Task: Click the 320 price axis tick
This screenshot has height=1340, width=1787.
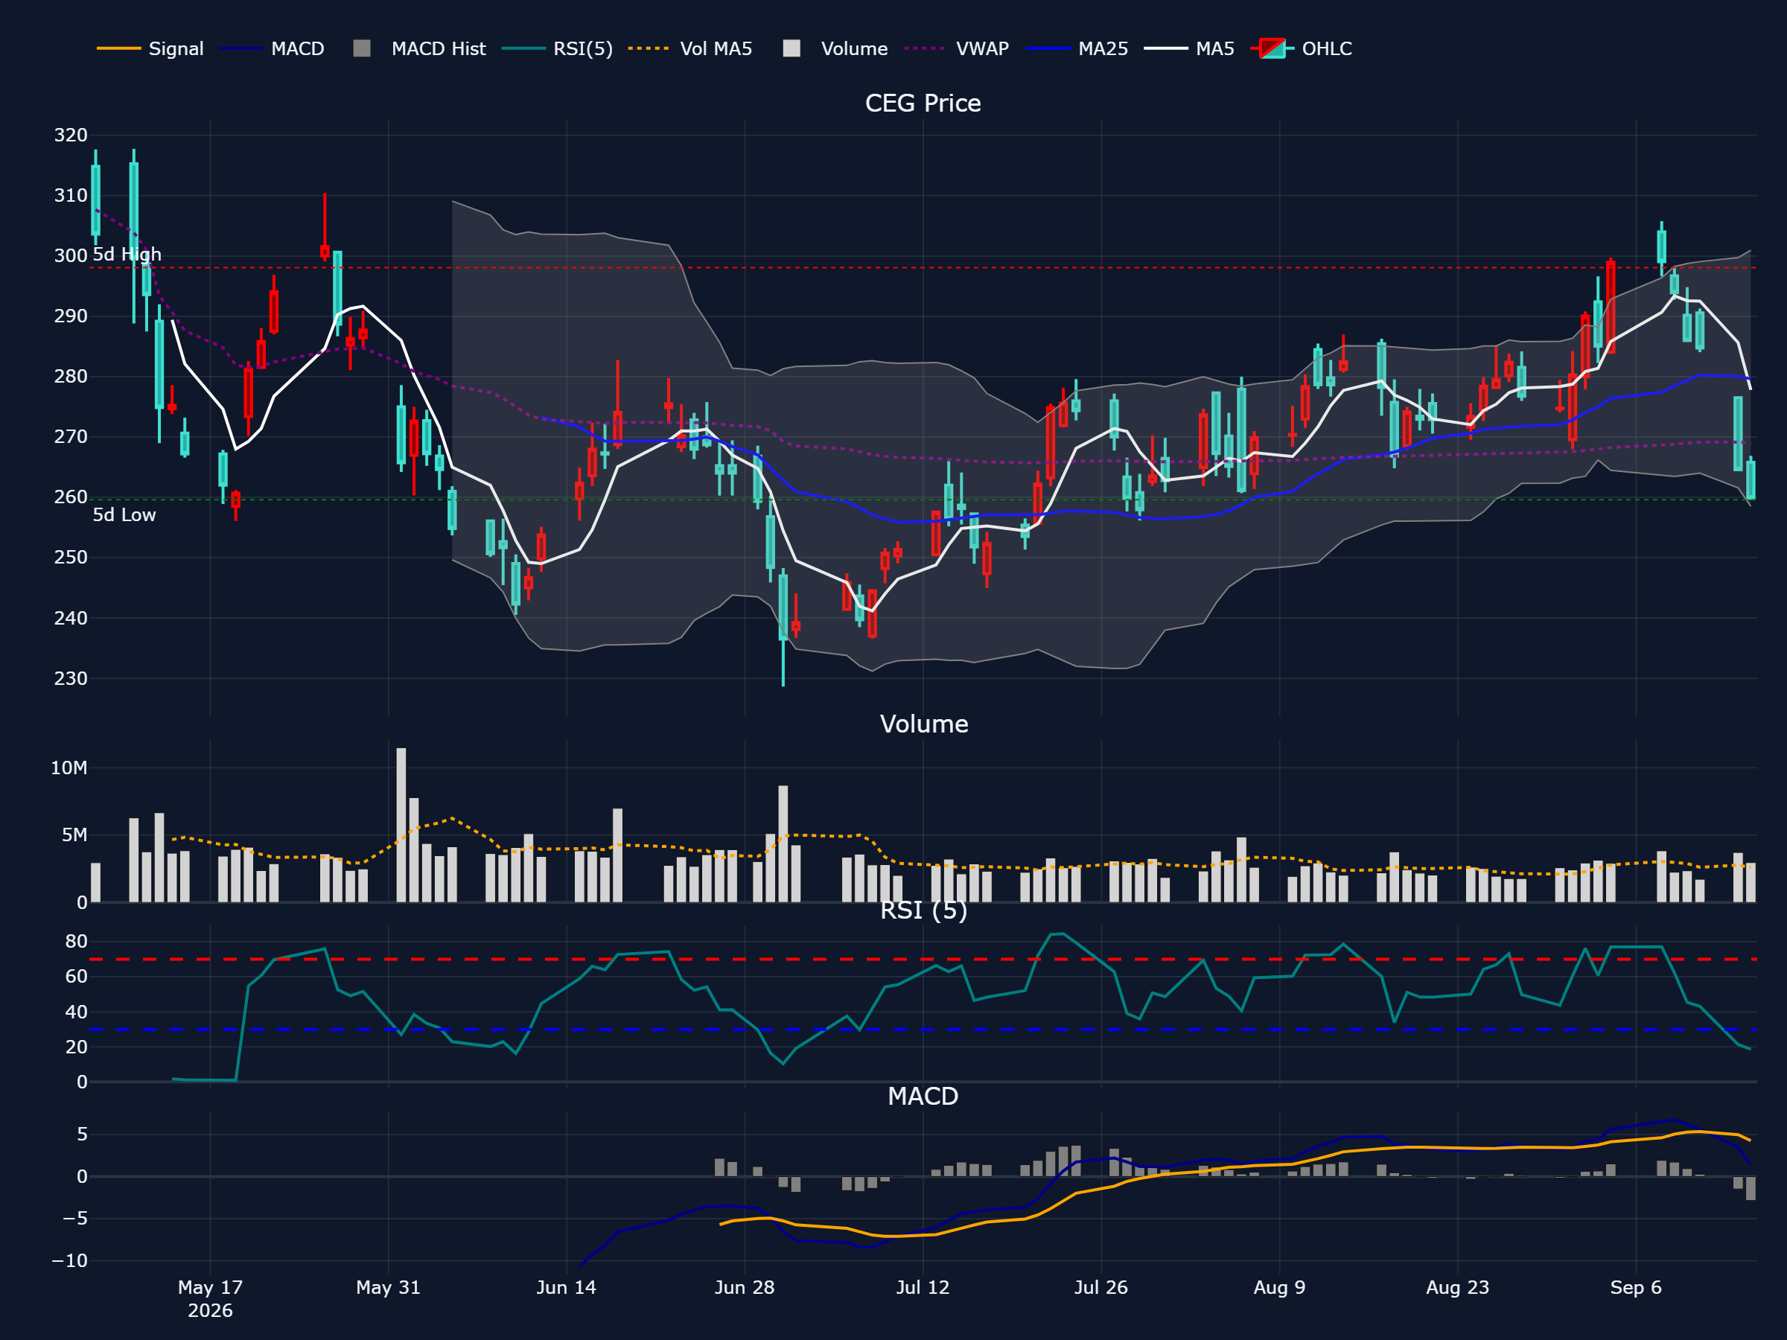Action: 71,135
